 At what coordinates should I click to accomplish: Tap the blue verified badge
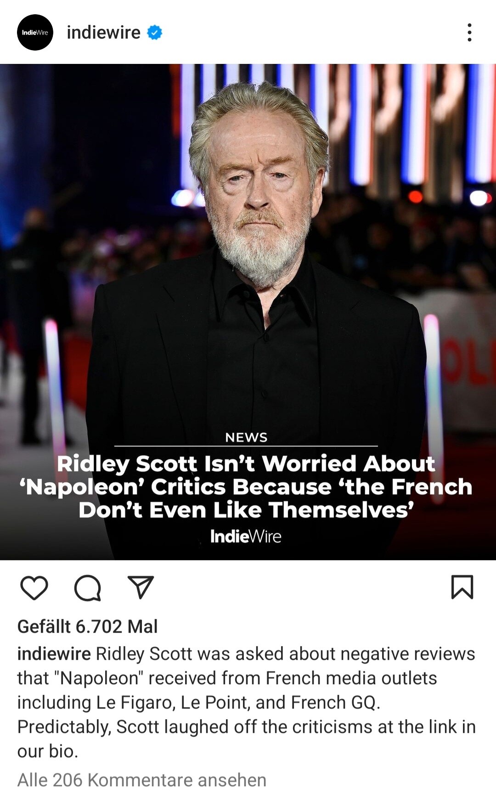(x=154, y=33)
